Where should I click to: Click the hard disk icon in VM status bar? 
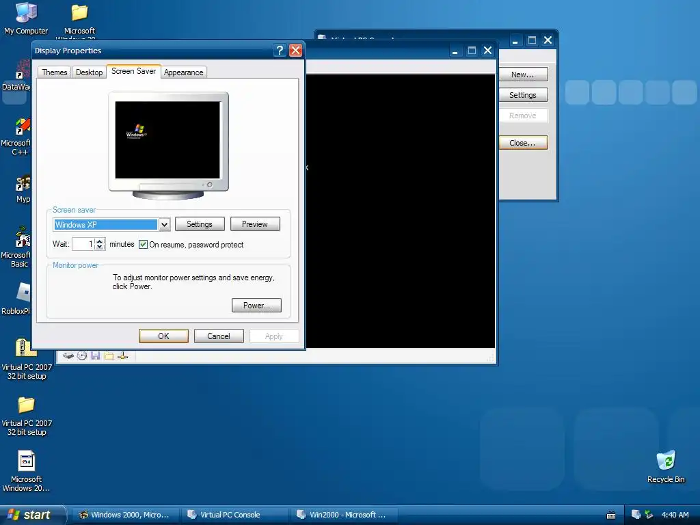68,355
